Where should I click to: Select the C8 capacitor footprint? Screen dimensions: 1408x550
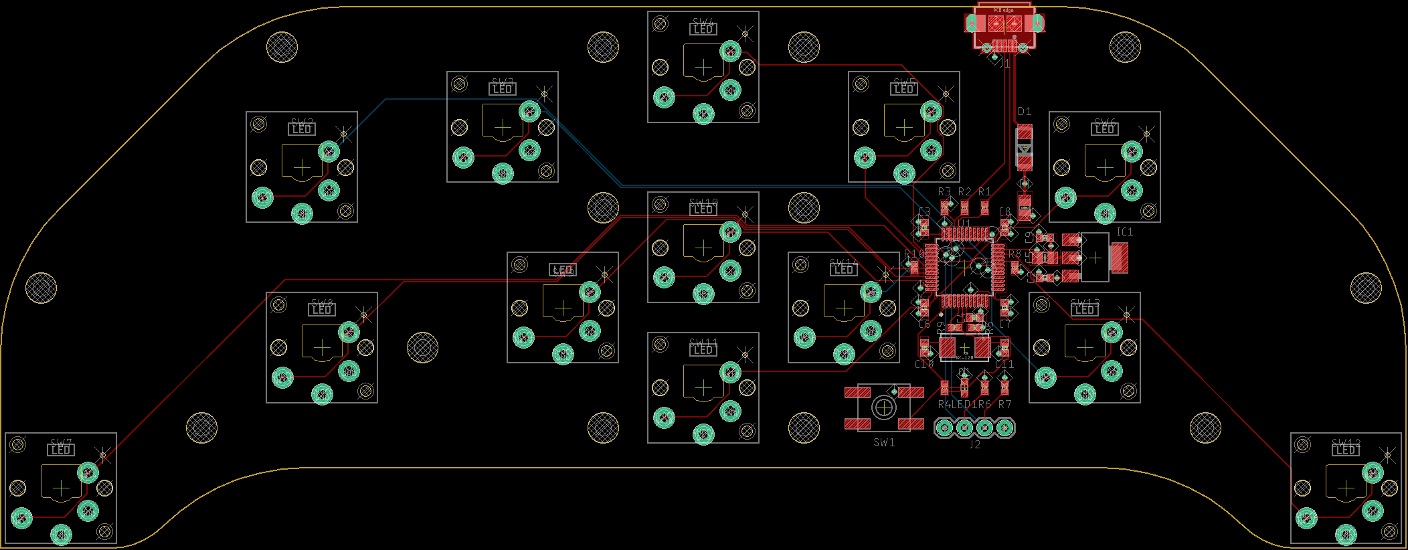(x=1004, y=227)
